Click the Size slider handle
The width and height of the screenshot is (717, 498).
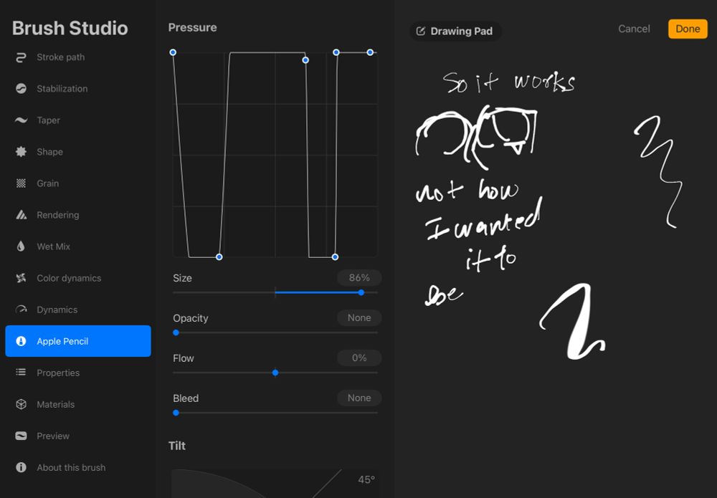(361, 292)
